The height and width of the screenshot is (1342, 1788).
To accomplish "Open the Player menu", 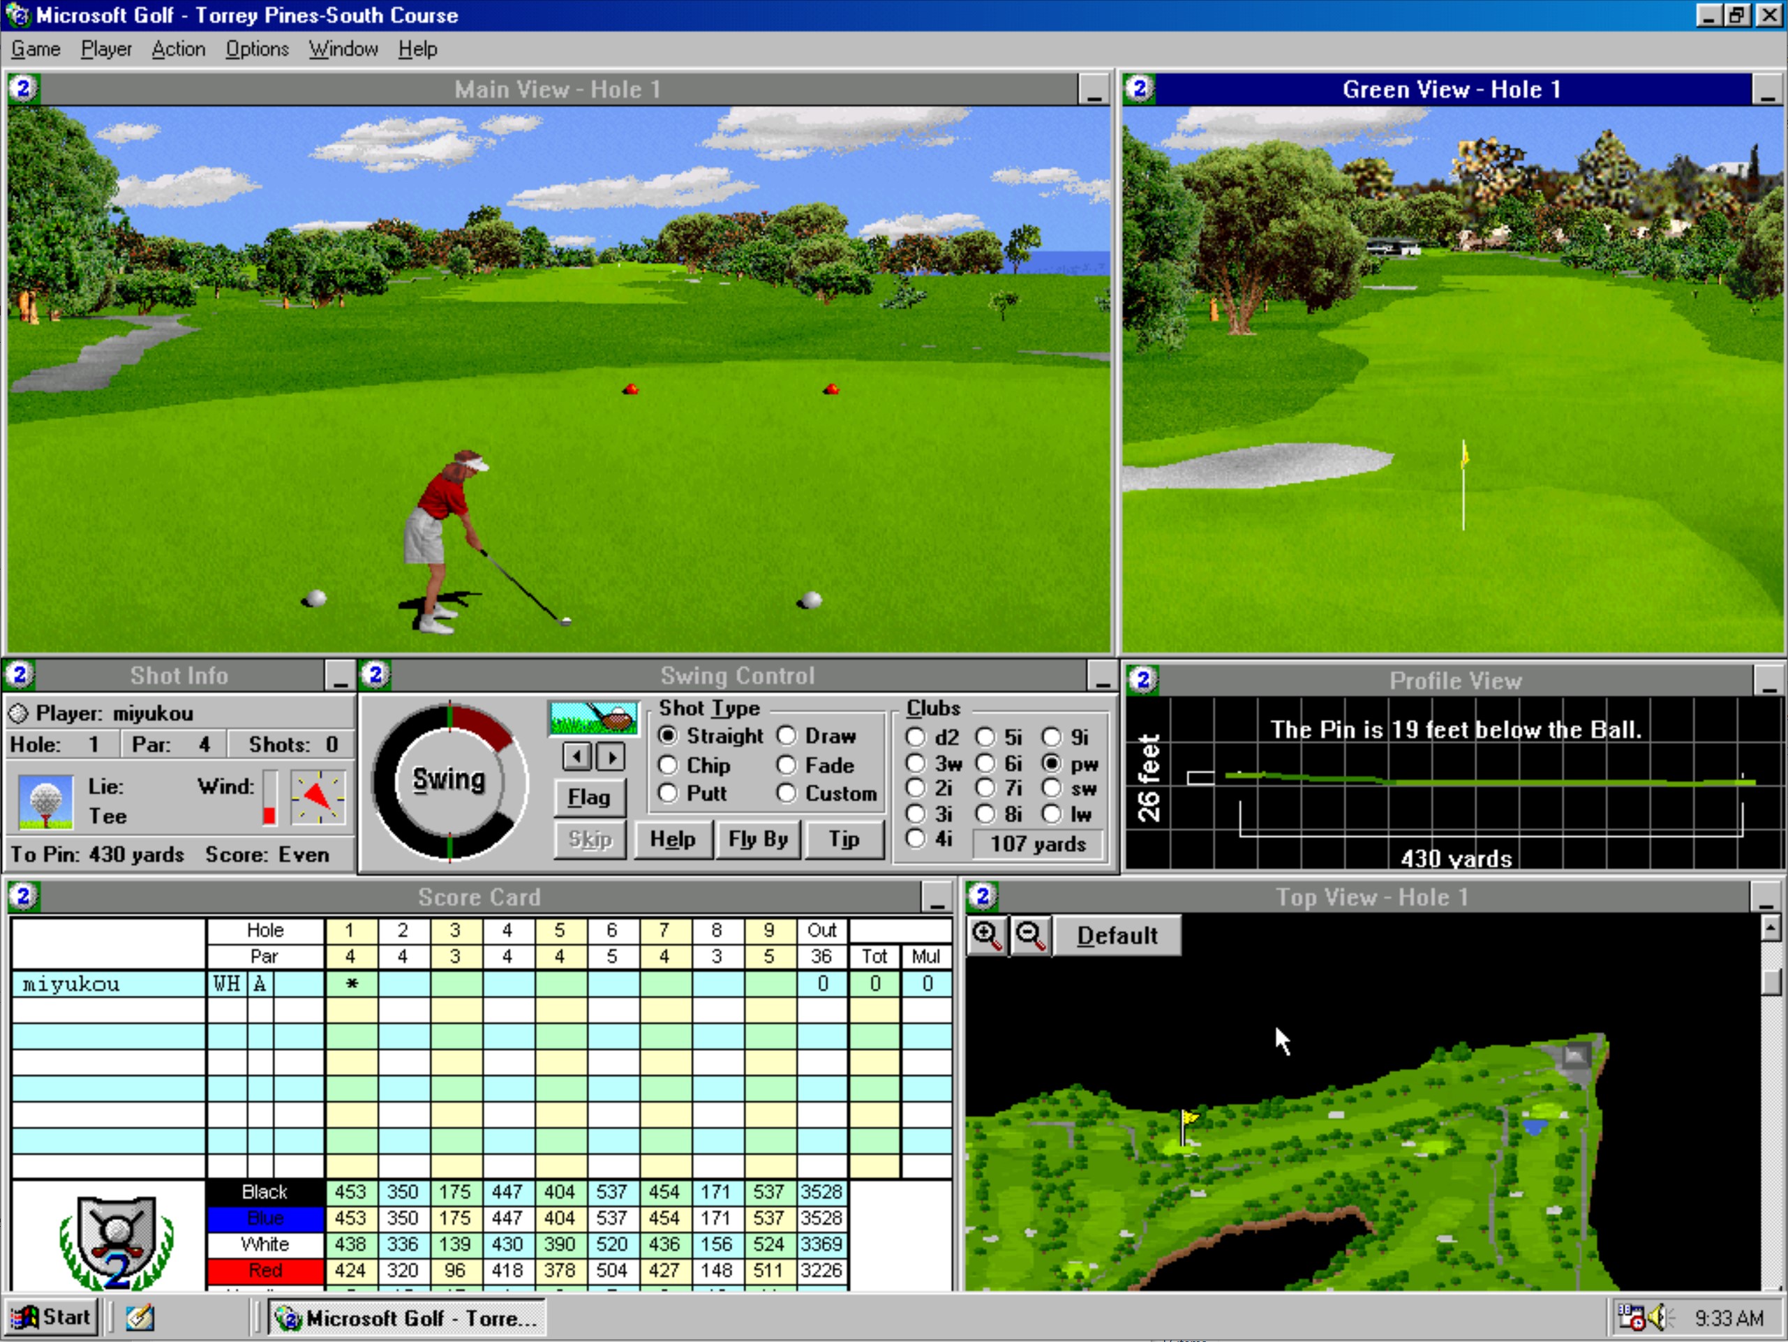I will pos(106,49).
